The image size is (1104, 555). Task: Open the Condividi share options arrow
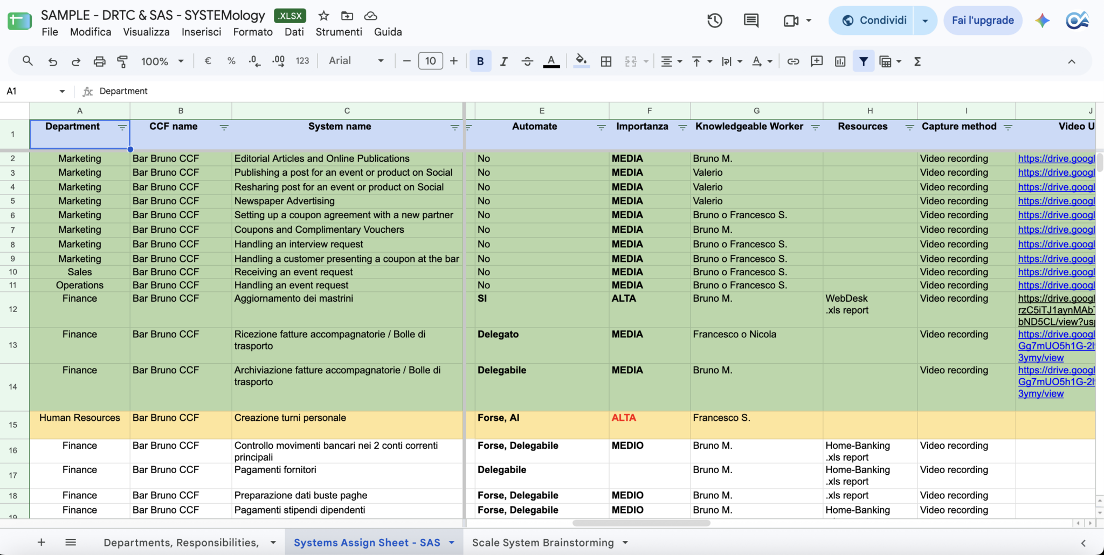point(925,20)
